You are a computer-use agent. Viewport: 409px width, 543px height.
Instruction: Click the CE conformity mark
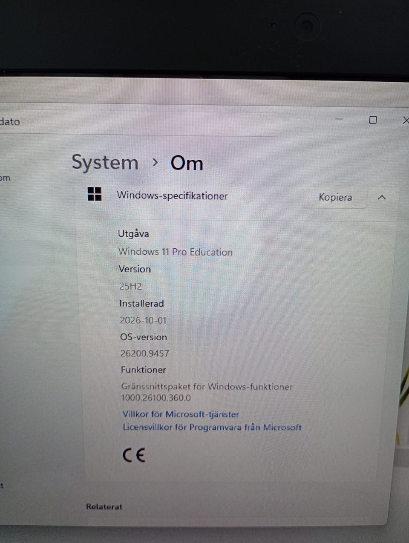tap(134, 455)
